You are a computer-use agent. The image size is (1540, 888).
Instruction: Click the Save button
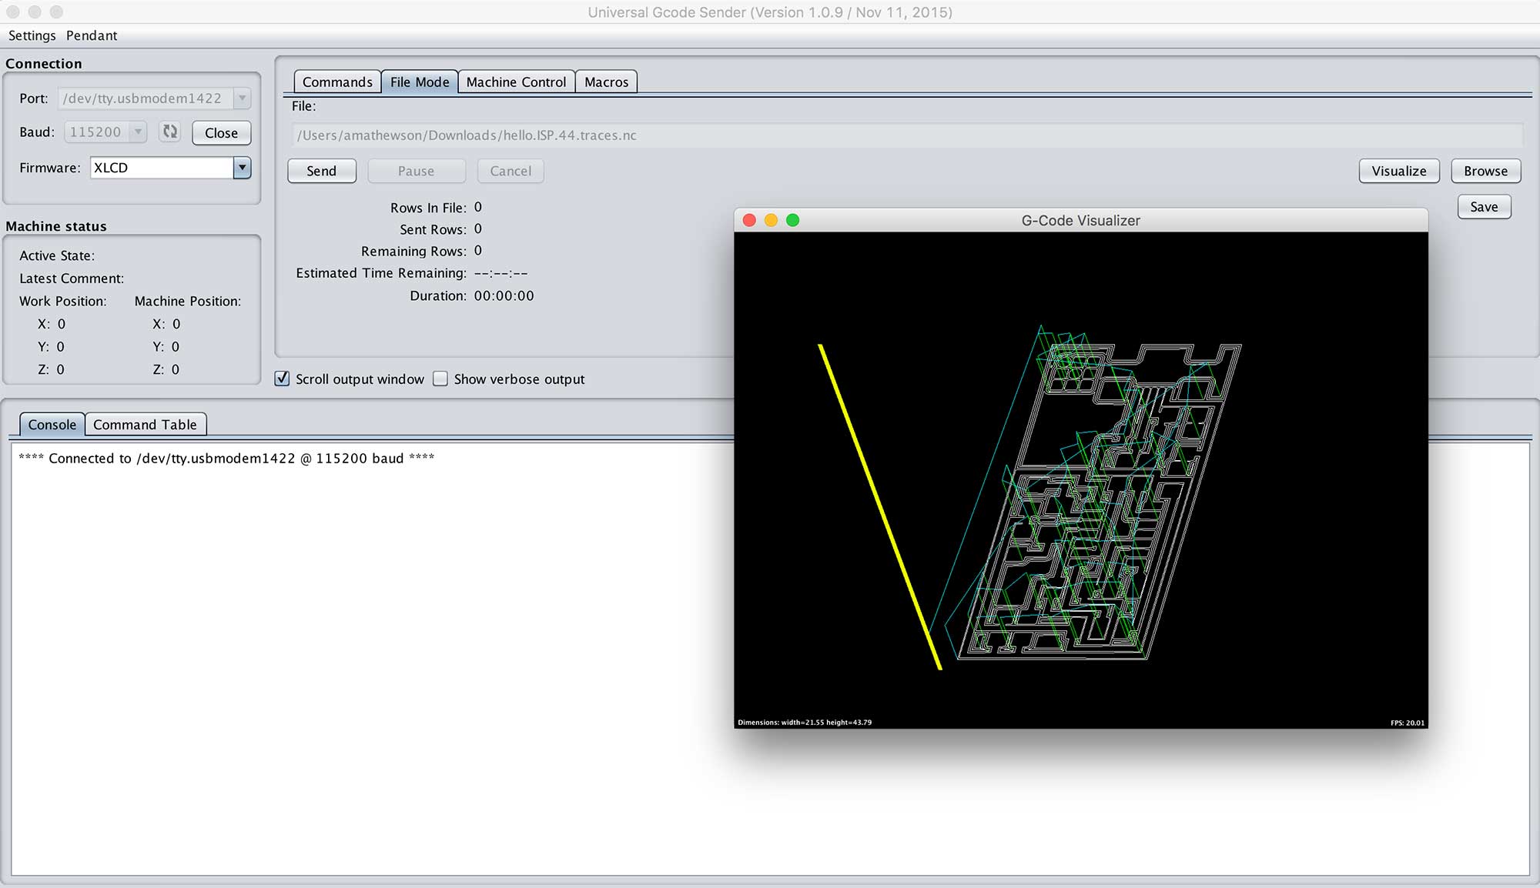[1484, 206]
